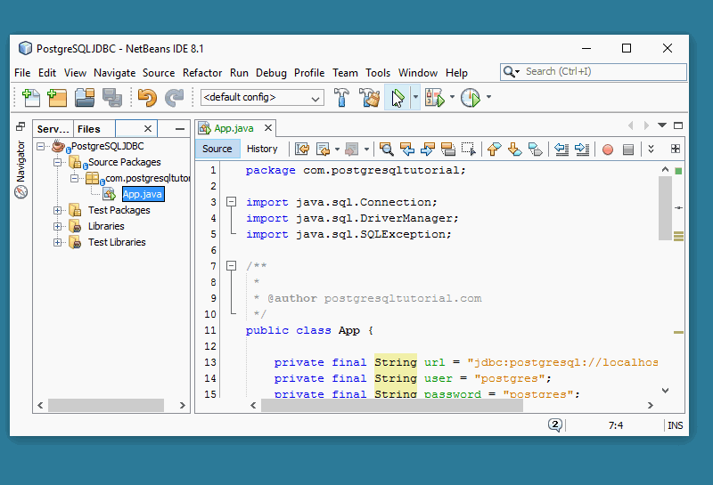The width and height of the screenshot is (713, 485).
Task: Click the Undo toolbar icon
Action: click(x=147, y=98)
